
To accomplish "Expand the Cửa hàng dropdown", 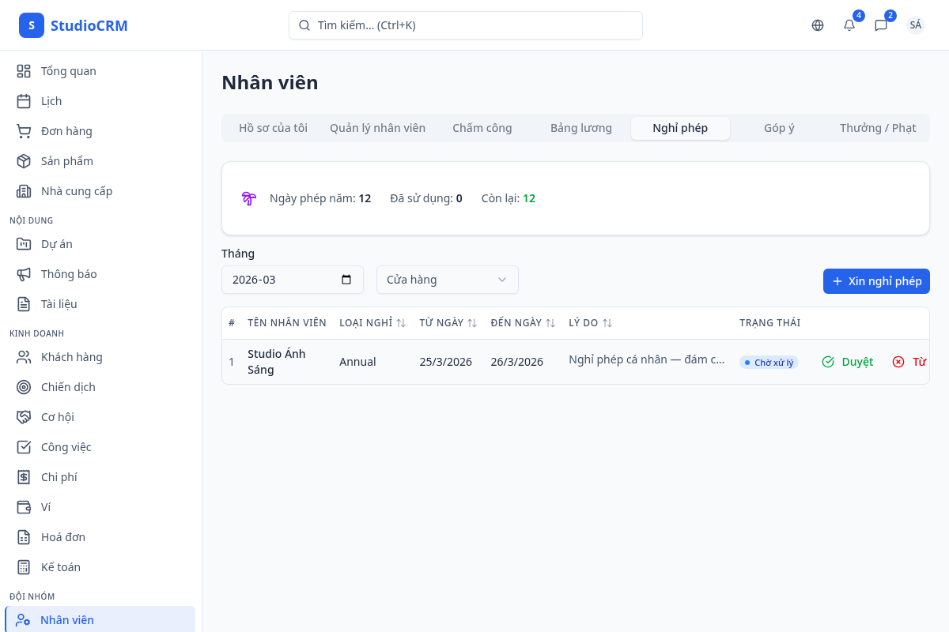I will 448,280.
